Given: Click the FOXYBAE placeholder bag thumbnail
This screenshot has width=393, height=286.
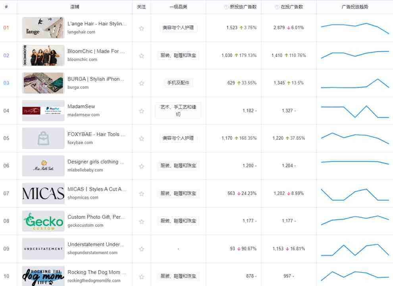Looking at the screenshot, I should pos(43,138).
